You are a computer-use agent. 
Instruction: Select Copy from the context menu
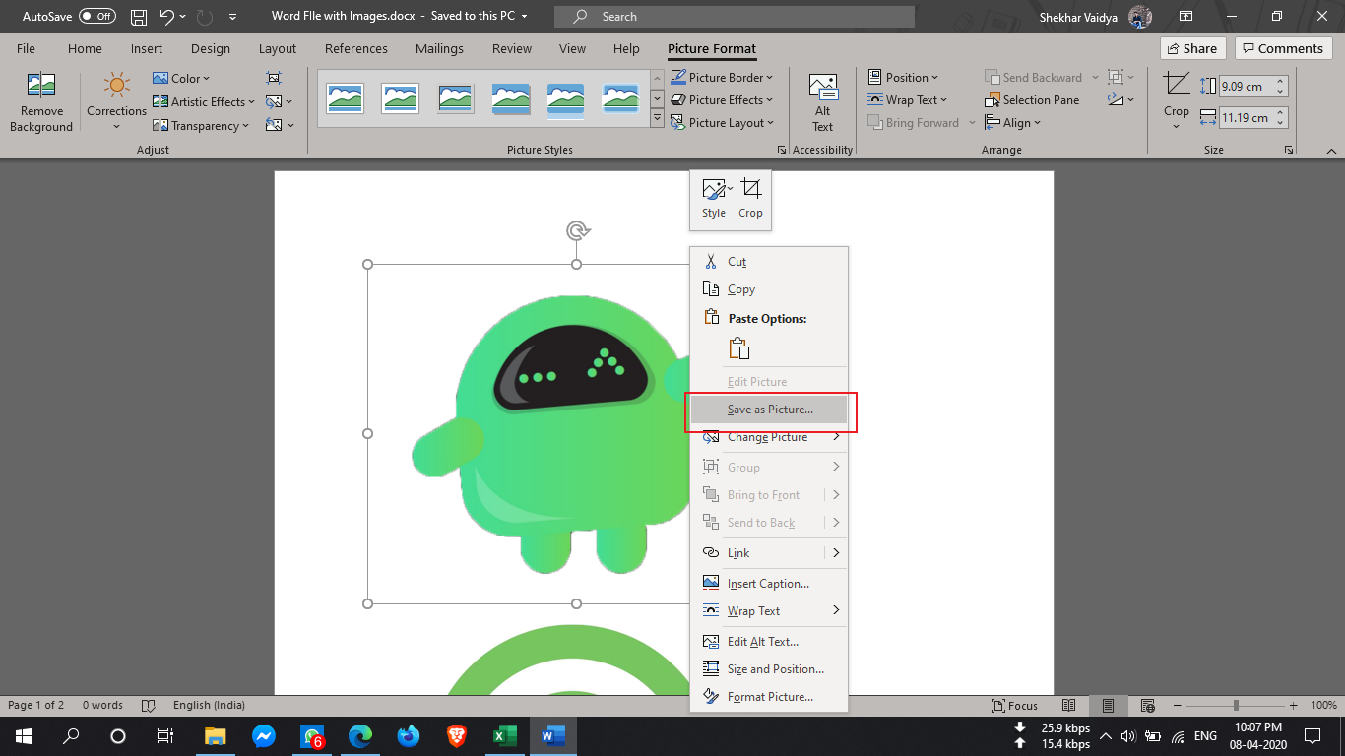[x=769, y=289]
